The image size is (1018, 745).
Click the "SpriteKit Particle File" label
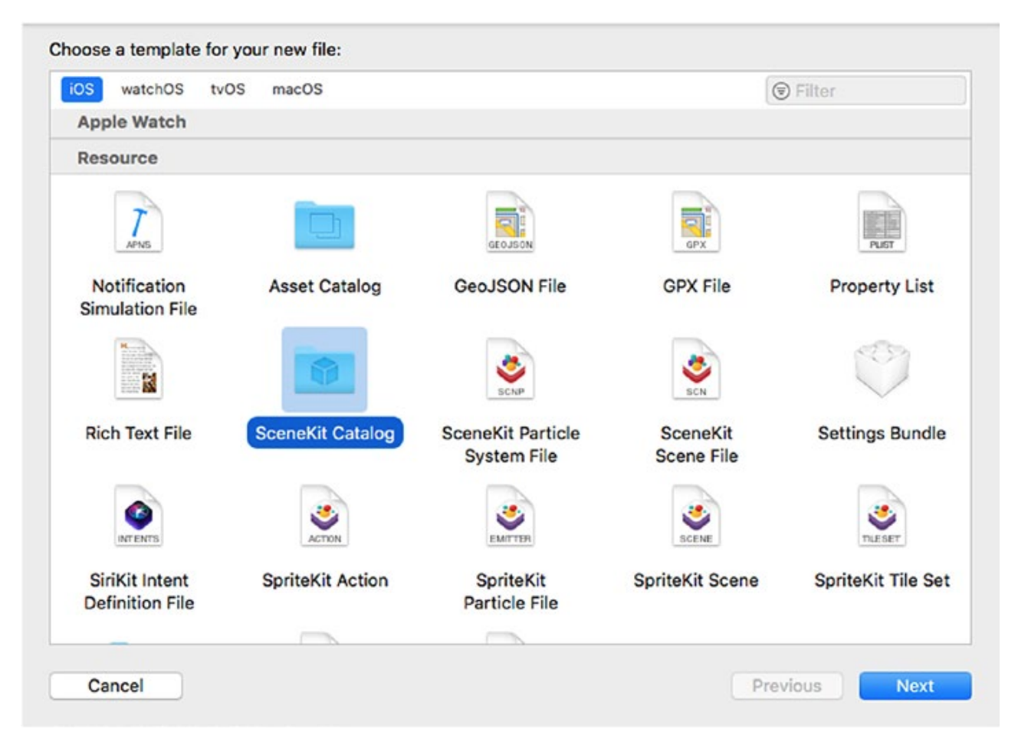click(511, 592)
